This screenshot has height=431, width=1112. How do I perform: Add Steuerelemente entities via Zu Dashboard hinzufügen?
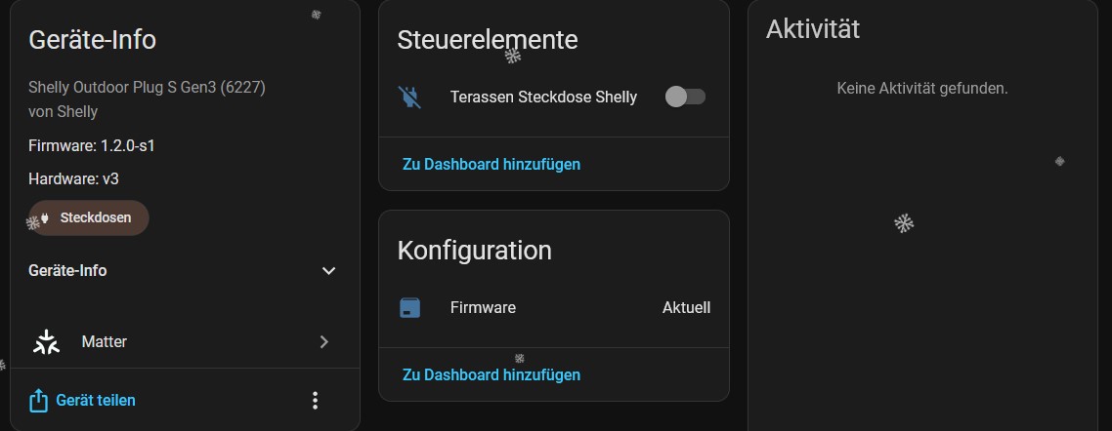pos(492,164)
